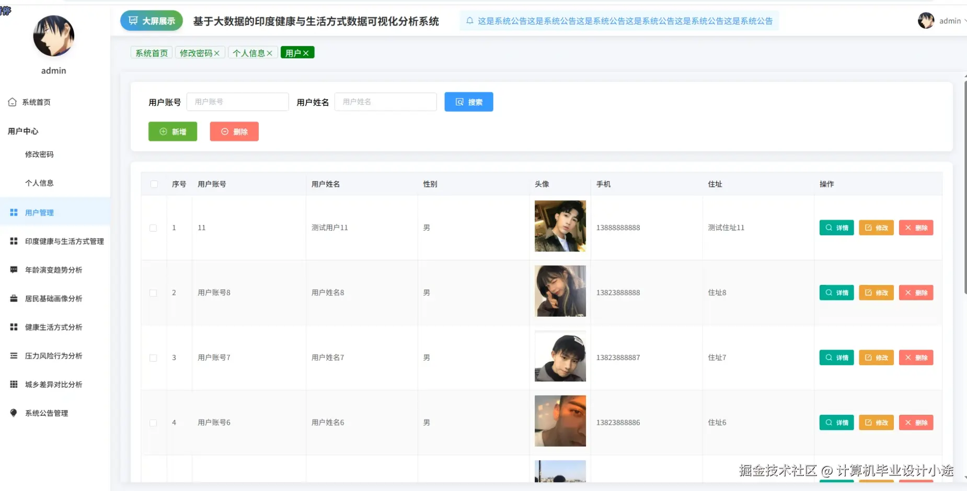Select the checkbox next to 用户账号8
This screenshot has height=491, width=967.
point(154,293)
